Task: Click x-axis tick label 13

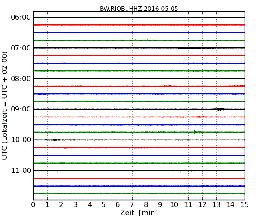Action: (x=216, y=205)
